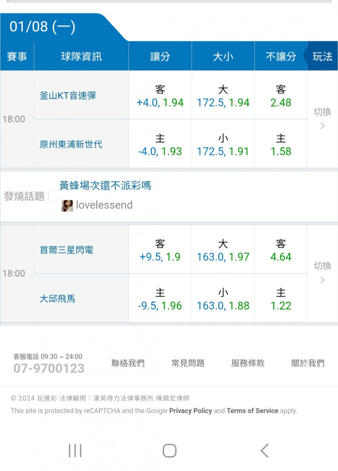Tap the Android home button icon

click(169, 451)
